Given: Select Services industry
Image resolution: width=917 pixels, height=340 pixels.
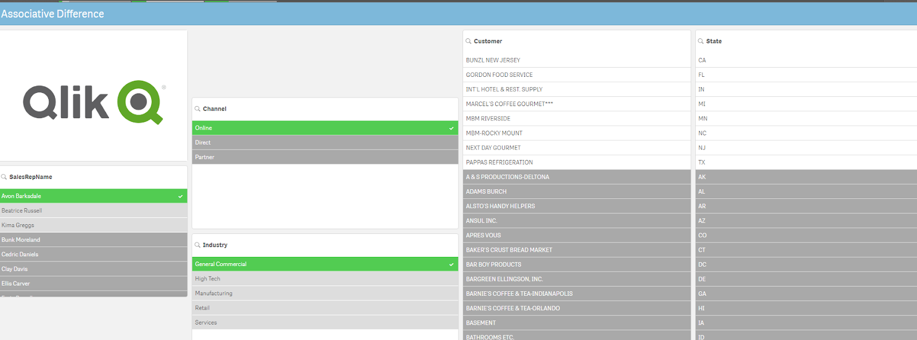Looking at the screenshot, I should (325, 323).
